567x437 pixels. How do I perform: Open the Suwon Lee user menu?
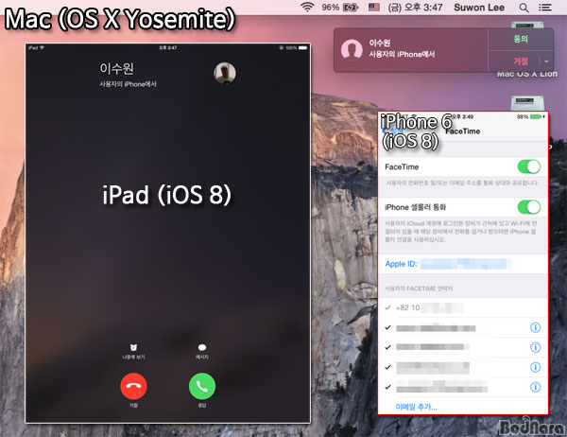[479, 8]
